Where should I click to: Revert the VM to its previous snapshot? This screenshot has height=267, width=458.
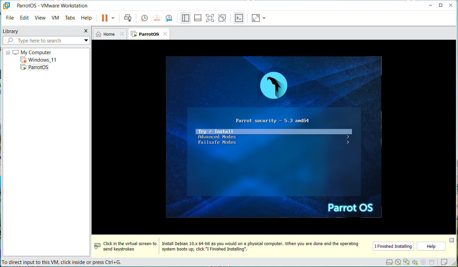(156, 18)
